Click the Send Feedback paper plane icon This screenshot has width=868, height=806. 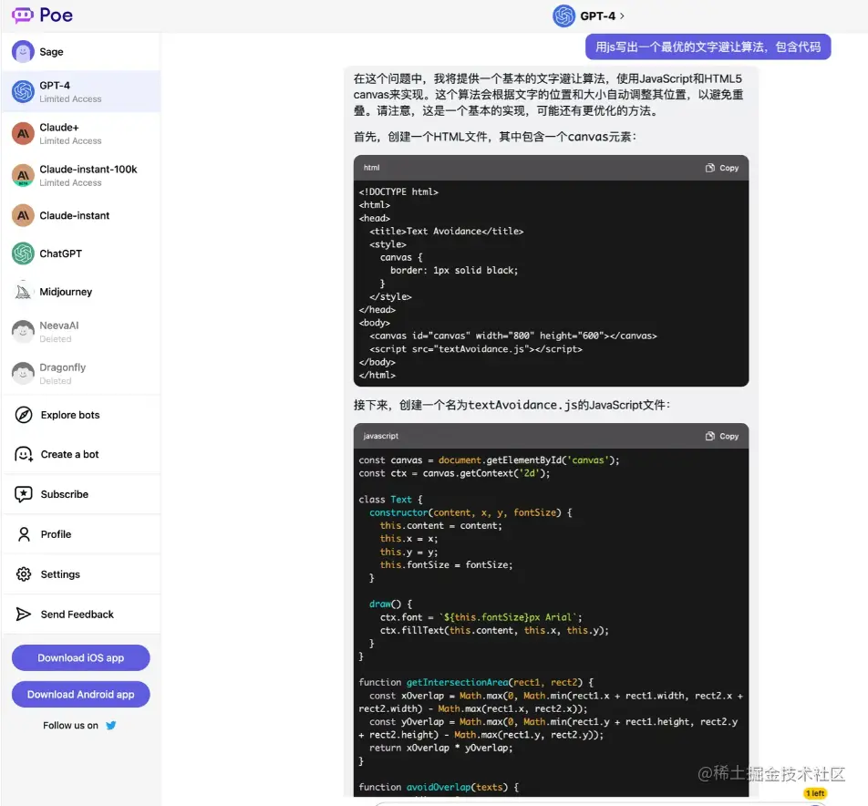coord(24,614)
